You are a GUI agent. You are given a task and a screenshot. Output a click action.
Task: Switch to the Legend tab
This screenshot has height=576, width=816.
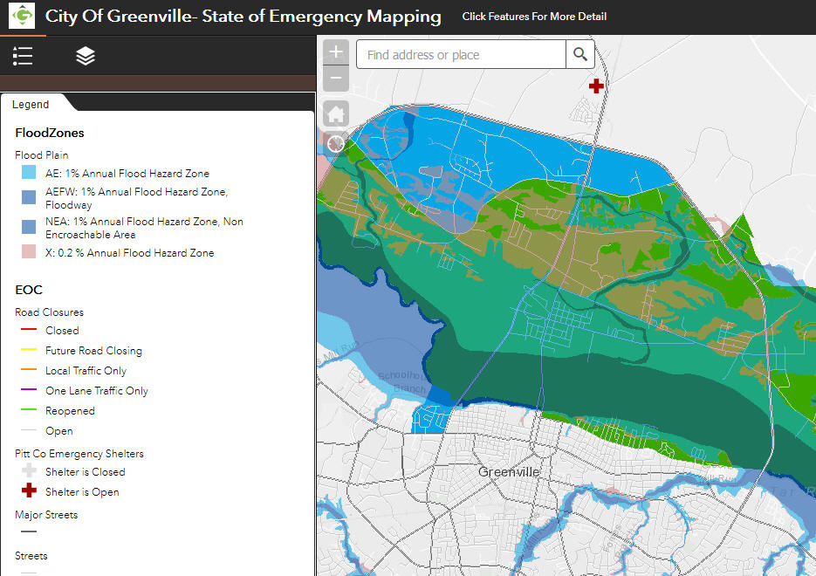coord(30,104)
